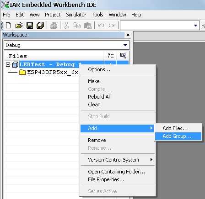
Task: Open the Edit menu
Action: coord(20,15)
